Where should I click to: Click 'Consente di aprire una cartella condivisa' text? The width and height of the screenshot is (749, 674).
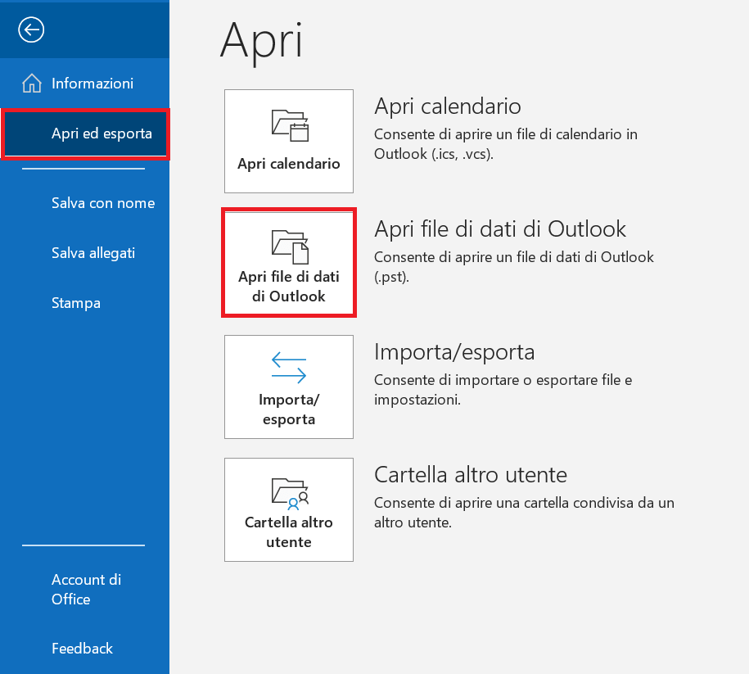click(x=524, y=513)
